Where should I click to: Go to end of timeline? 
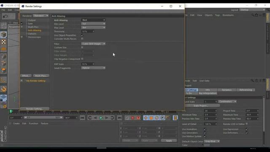pyautogui.click(x=119, y=118)
